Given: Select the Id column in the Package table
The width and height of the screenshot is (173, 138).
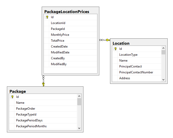Looking at the screenshot, I should [43, 97].
